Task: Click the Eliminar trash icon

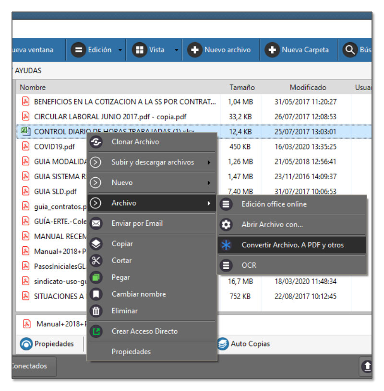Action: 96,311
